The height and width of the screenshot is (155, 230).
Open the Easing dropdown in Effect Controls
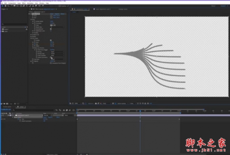(x=57, y=52)
